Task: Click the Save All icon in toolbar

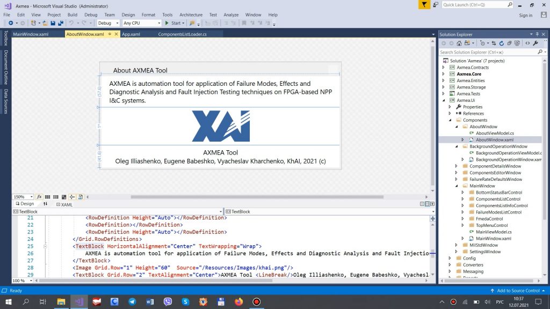Action: pyautogui.click(x=61, y=23)
